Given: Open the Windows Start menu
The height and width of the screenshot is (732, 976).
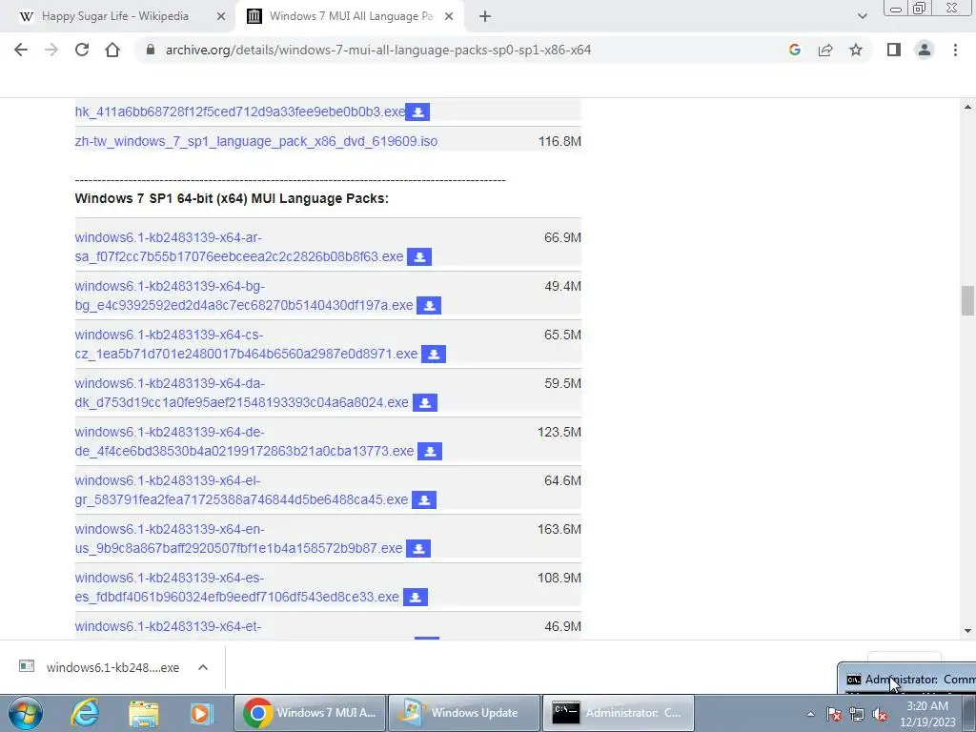Looking at the screenshot, I should 25,713.
